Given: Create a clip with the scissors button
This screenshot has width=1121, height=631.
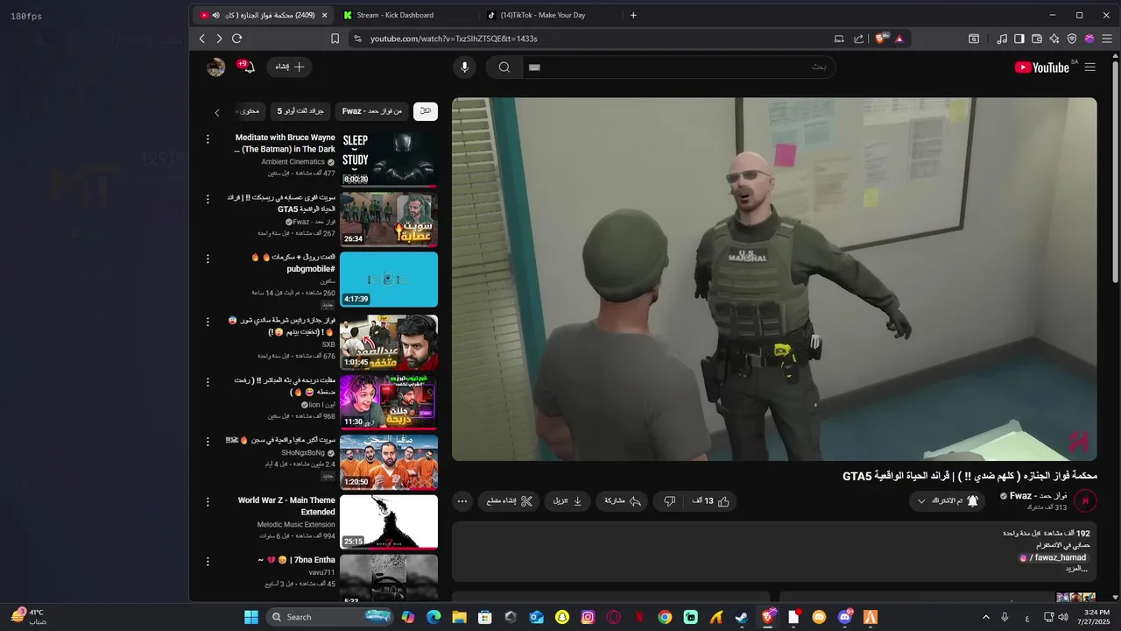Looking at the screenshot, I should 510,501.
